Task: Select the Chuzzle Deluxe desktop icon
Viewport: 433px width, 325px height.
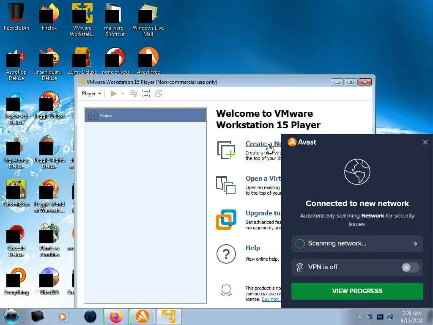Action: tap(16, 240)
